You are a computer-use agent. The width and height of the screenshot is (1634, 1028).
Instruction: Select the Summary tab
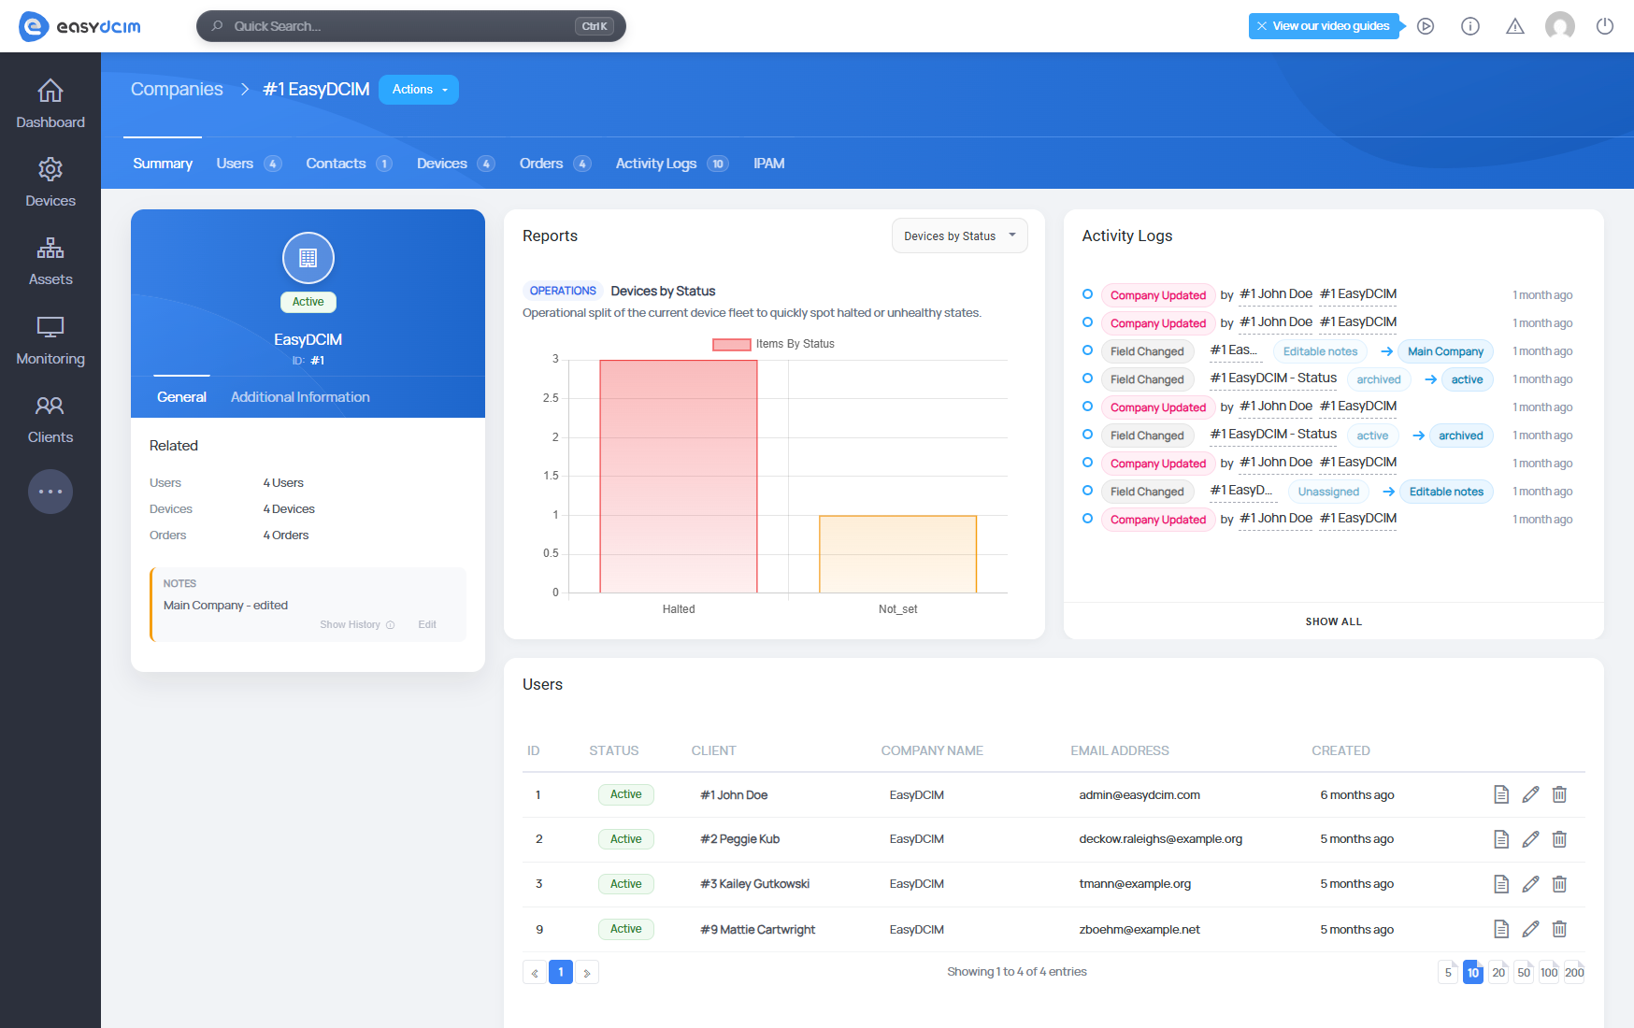163,164
